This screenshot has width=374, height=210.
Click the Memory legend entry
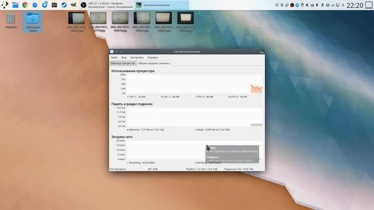click(x=146, y=129)
